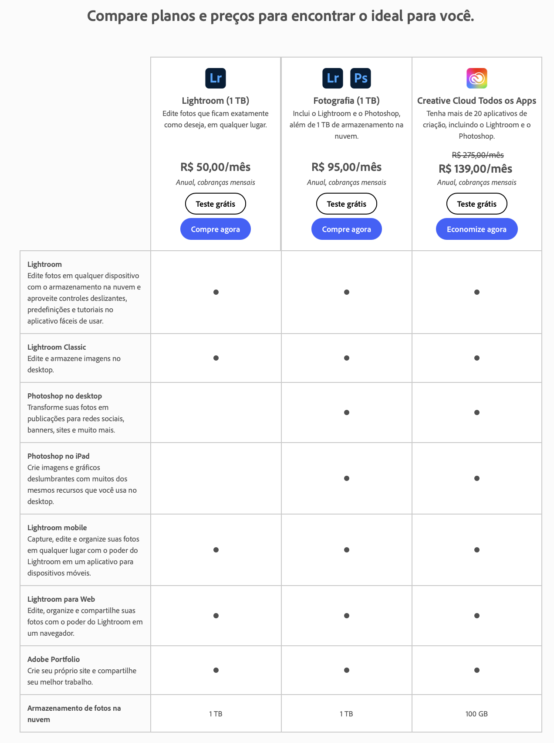Click the Lightroom Classic dot under Creative Cloud
The width and height of the screenshot is (554, 743).
(477, 358)
